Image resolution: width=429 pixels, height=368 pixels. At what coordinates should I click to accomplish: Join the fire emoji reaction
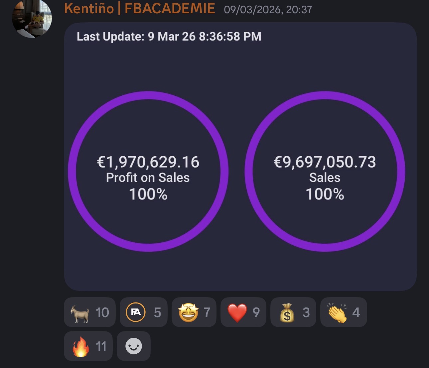tap(88, 346)
